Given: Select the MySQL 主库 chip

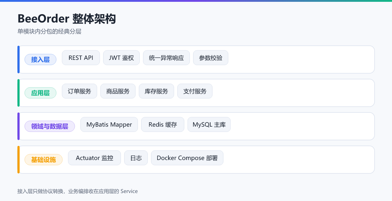Looking at the screenshot, I should (x=209, y=124).
